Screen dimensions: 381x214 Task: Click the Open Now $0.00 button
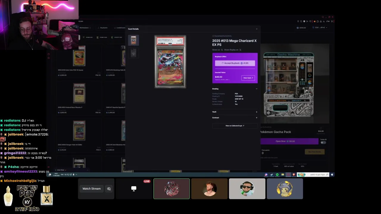tap(289, 141)
